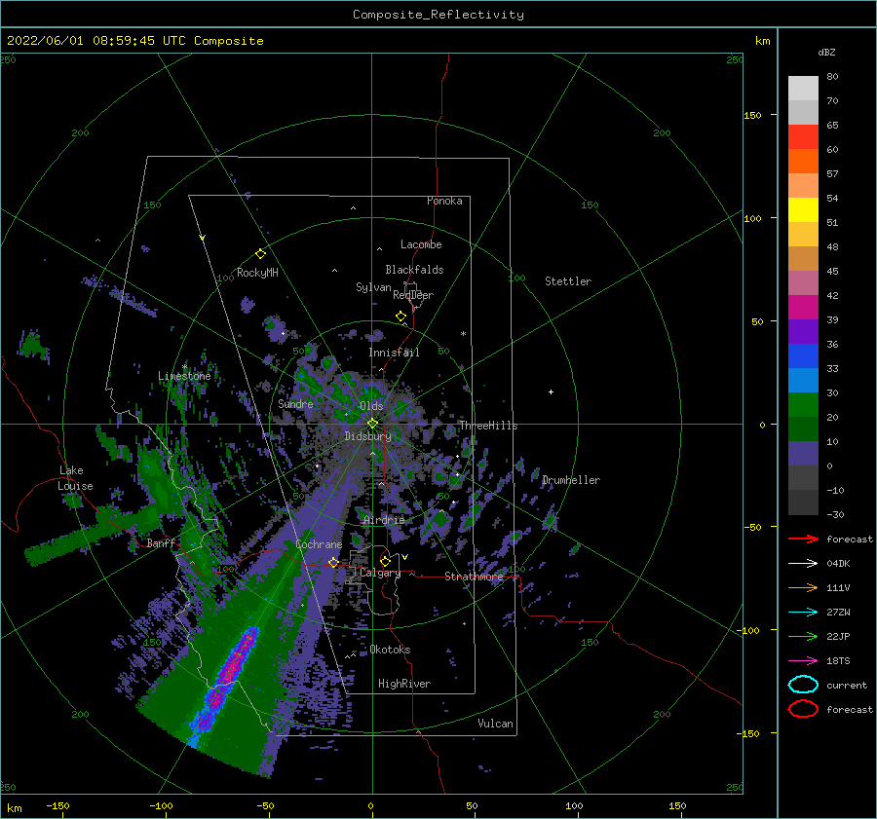Click the cyan current ellipse icon
The image size is (877, 819).
coord(803,685)
